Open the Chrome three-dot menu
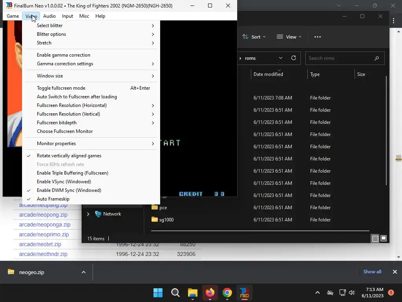 (393, 21)
